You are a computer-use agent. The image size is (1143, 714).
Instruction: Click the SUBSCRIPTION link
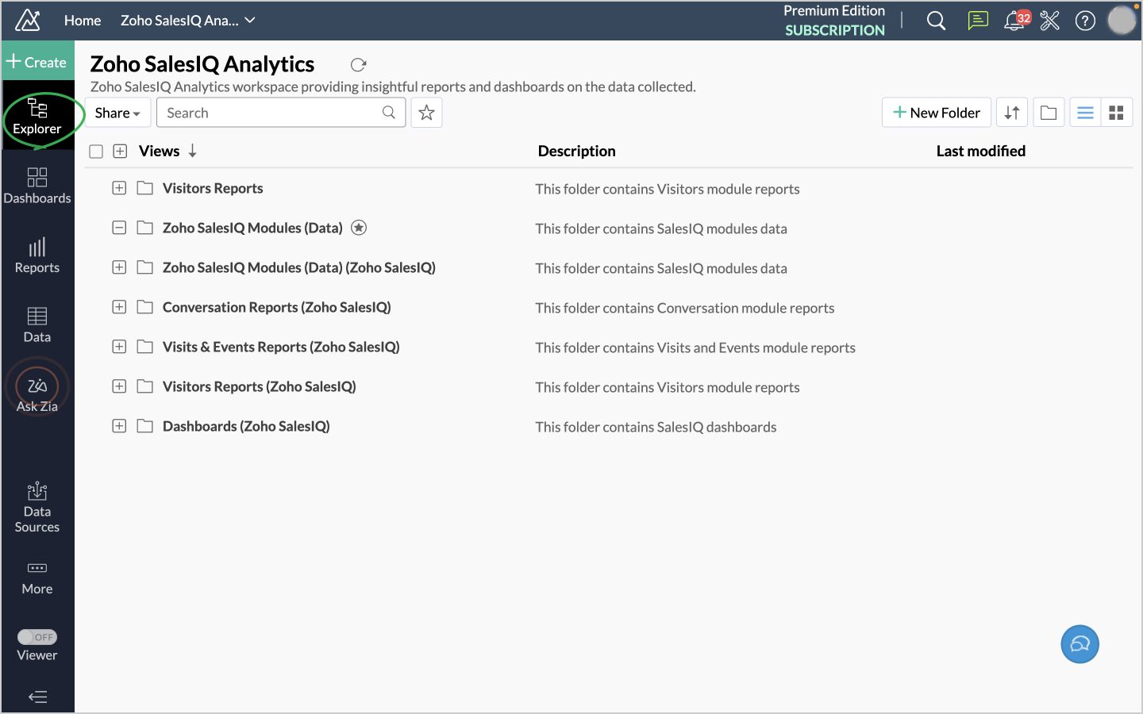click(835, 30)
